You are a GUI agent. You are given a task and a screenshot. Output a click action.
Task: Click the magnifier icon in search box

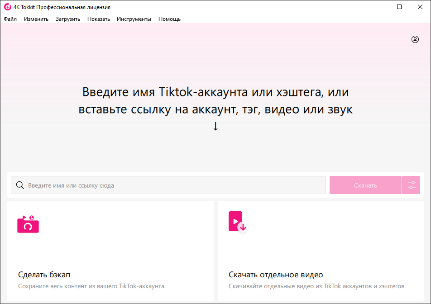pyautogui.click(x=20, y=185)
